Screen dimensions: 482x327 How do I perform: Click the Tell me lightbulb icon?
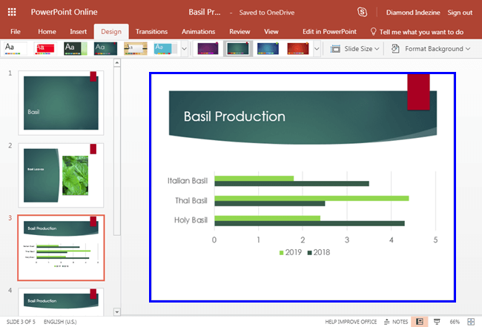pos(373,32)
